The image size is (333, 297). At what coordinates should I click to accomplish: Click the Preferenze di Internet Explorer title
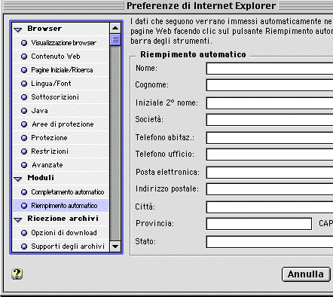coord(201,6)
